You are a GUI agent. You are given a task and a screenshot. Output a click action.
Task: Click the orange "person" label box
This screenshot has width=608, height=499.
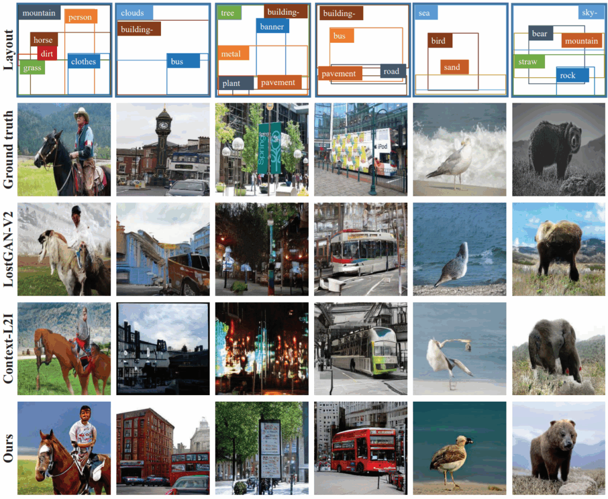coord(80,17)
